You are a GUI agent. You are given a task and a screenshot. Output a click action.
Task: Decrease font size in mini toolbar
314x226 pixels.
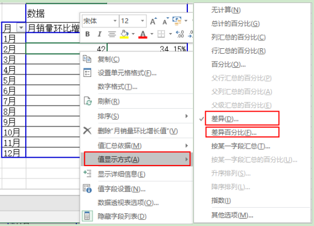click(x=165, y=21)
